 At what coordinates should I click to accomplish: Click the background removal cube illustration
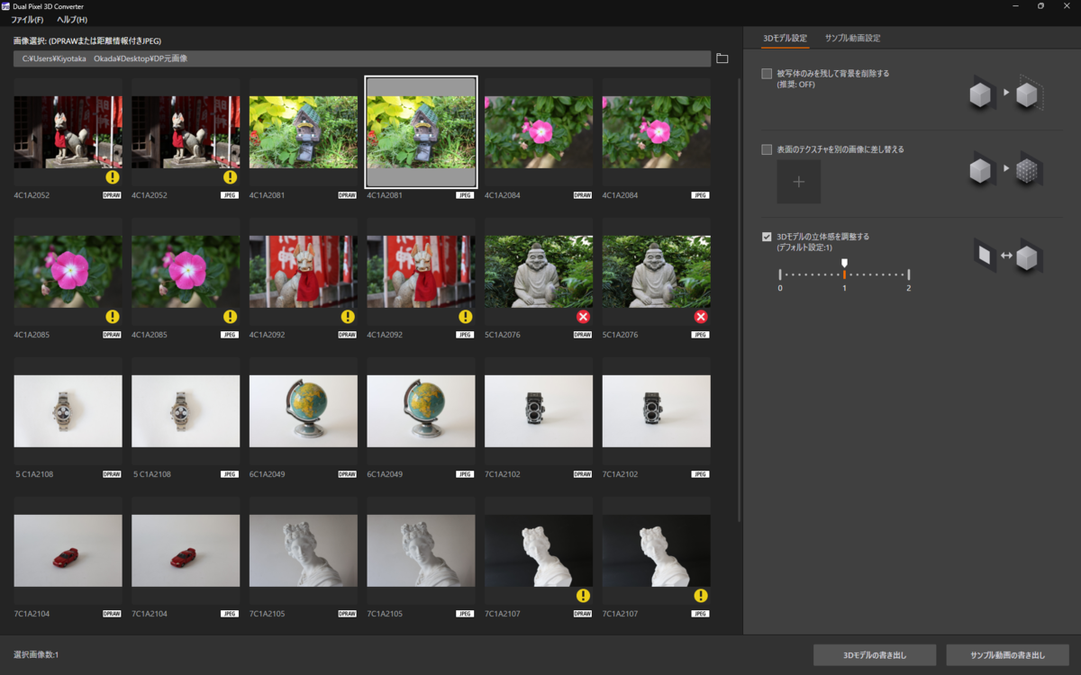tap(1005, 93)
